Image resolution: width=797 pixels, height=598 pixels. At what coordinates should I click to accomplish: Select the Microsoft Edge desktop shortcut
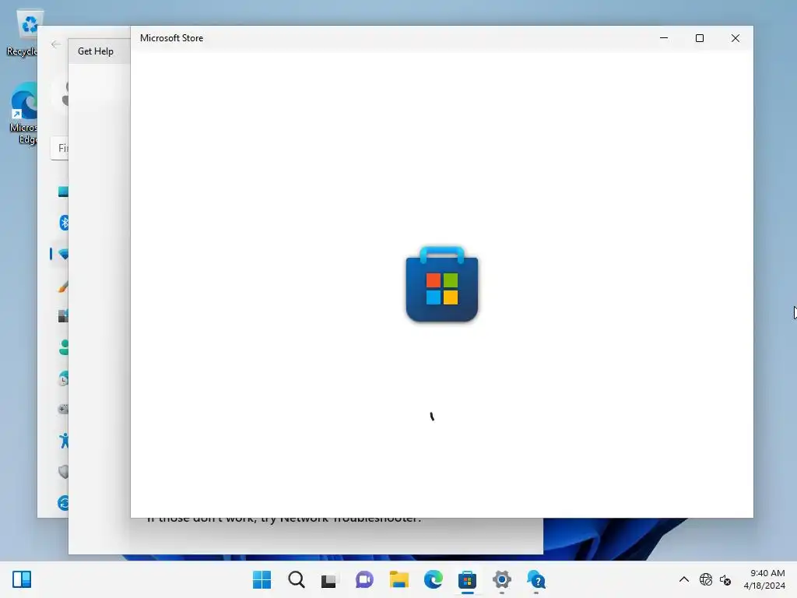[x=24, y=114]
